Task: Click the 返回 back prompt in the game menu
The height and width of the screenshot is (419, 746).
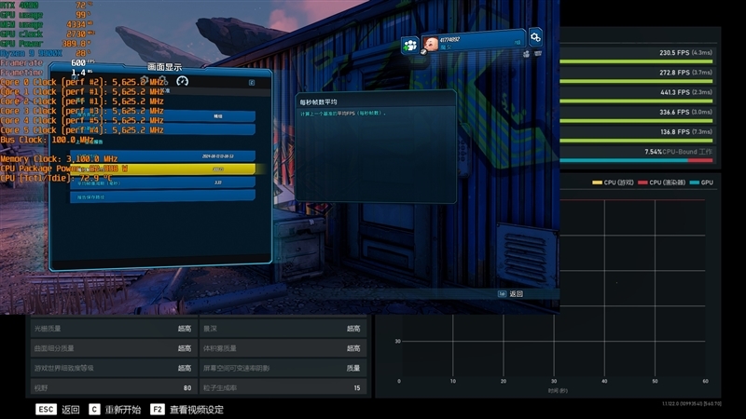Action: 510,294
